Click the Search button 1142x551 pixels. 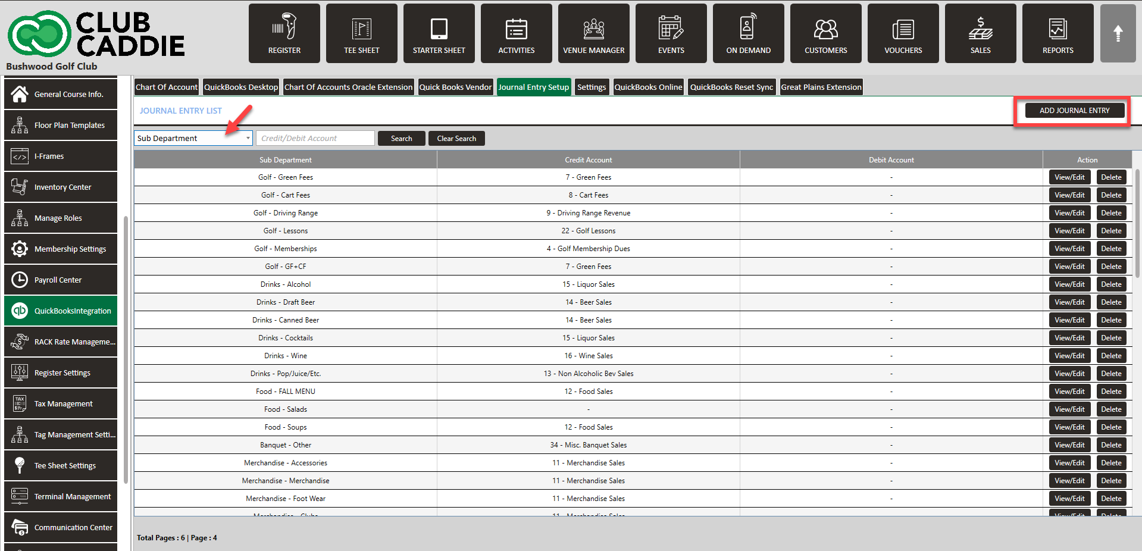click(x=401, y=138)
